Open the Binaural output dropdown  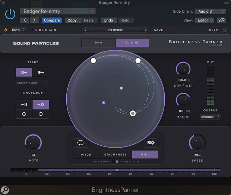tap(211, 117)
